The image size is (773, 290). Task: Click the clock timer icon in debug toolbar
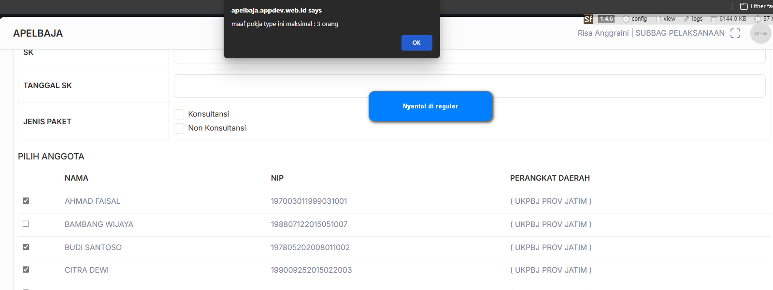click(x=758, y=19)
